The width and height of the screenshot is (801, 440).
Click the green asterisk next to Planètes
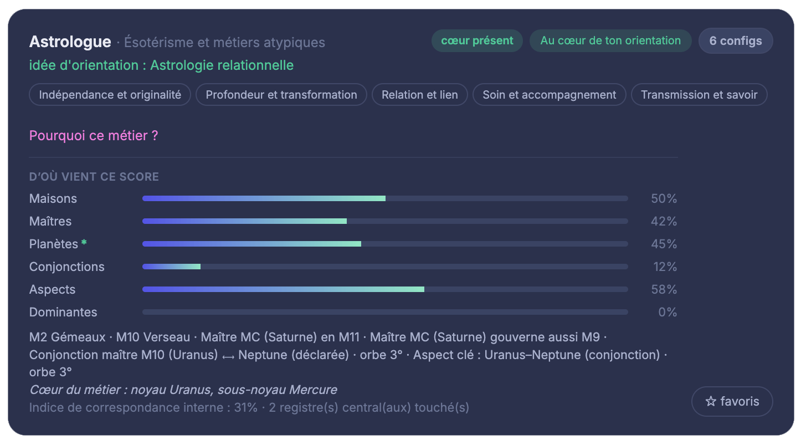coord(84,243)
